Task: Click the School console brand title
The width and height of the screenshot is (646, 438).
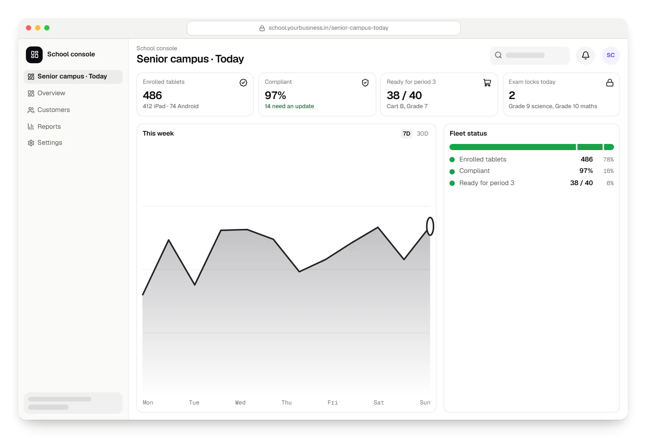Action: (x=71, y=54)
